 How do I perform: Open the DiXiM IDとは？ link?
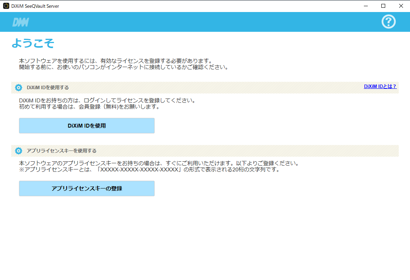380,86
